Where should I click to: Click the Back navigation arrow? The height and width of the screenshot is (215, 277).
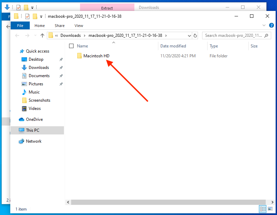pos(17,35)
